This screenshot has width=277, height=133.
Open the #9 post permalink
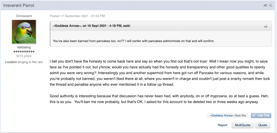click(x=265, y=6)
